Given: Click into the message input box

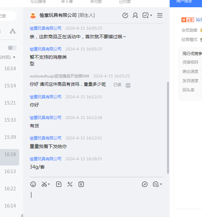Looking at the screenshot, I should [x=96, y=198].
